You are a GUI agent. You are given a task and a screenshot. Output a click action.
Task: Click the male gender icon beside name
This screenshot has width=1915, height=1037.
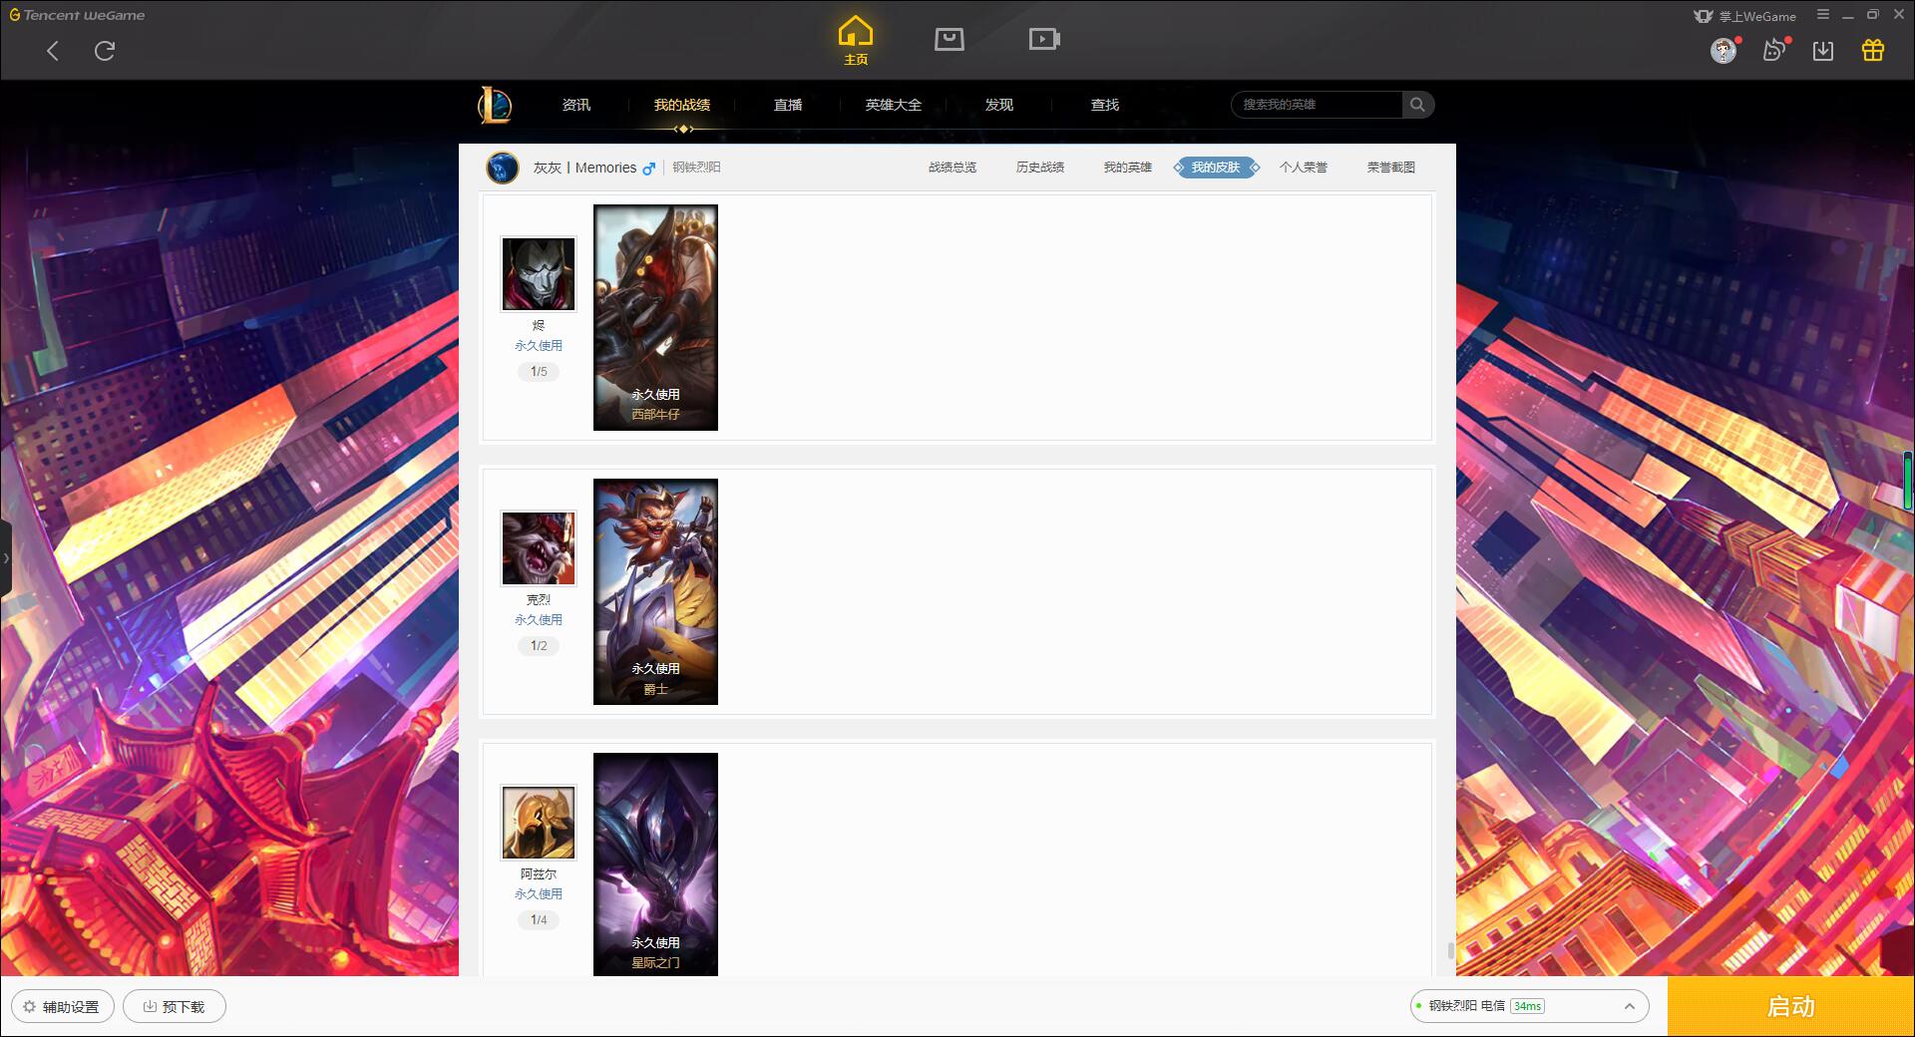tap(649, 169)
